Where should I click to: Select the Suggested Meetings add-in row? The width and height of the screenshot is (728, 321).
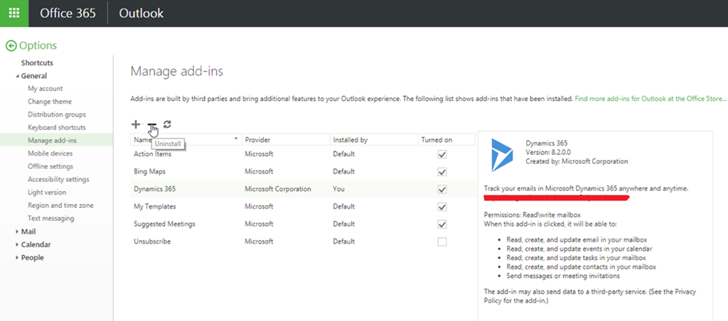(x=303, y=224)
